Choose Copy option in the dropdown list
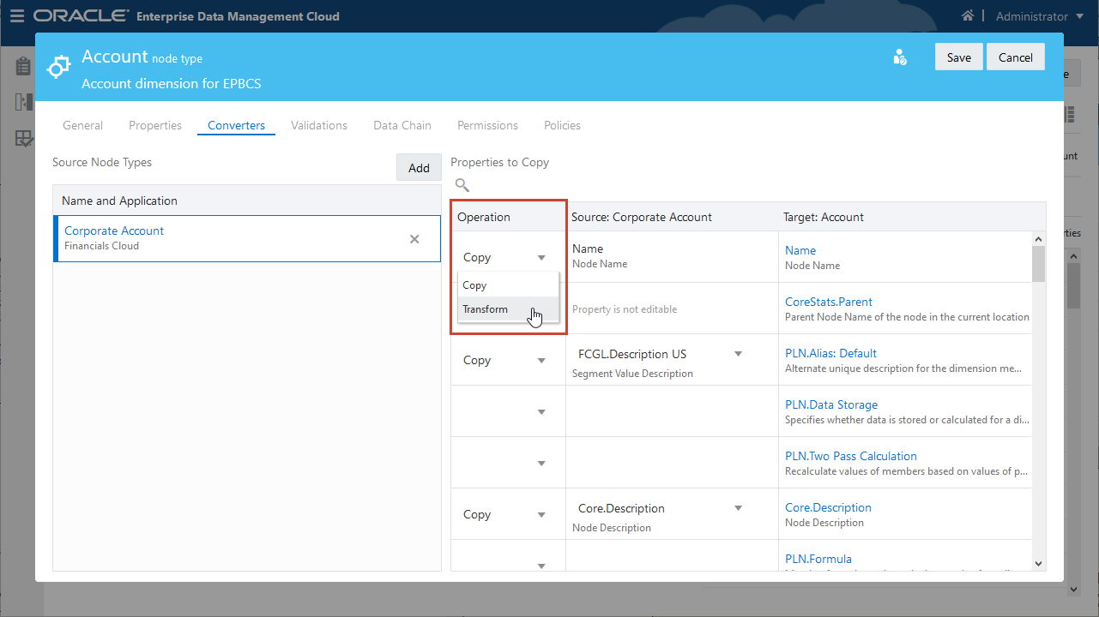This screenshot has width=1099, height=617. [x=474, y=285]
